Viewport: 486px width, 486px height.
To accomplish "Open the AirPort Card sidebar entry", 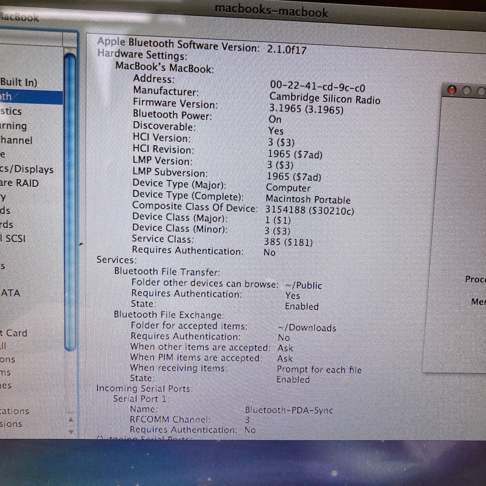I will coord(14,333).
